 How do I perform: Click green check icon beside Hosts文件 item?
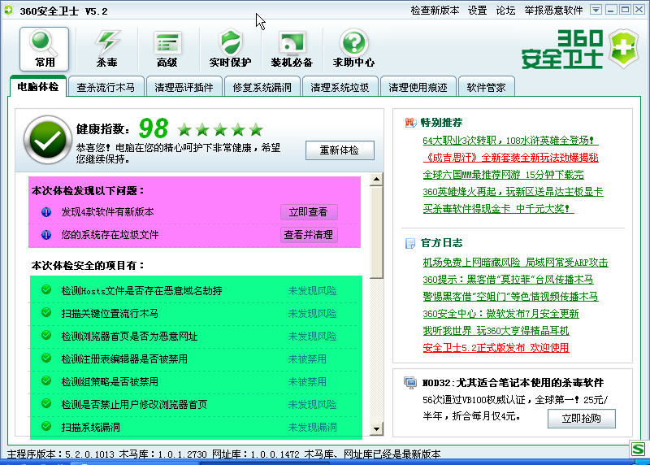pyautogui.click(x=46, y=289)
